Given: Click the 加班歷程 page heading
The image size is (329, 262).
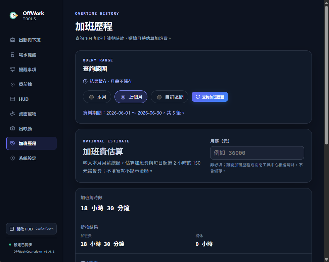Looking at the screenshot, I should (94, 27).
